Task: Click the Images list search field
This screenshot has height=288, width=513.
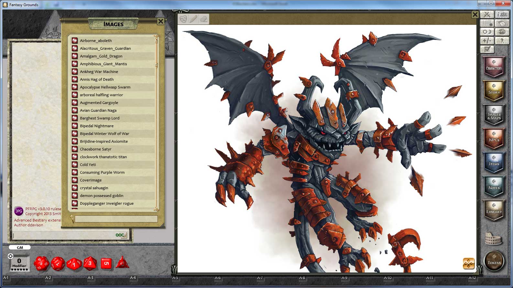Action: point(116,219)
